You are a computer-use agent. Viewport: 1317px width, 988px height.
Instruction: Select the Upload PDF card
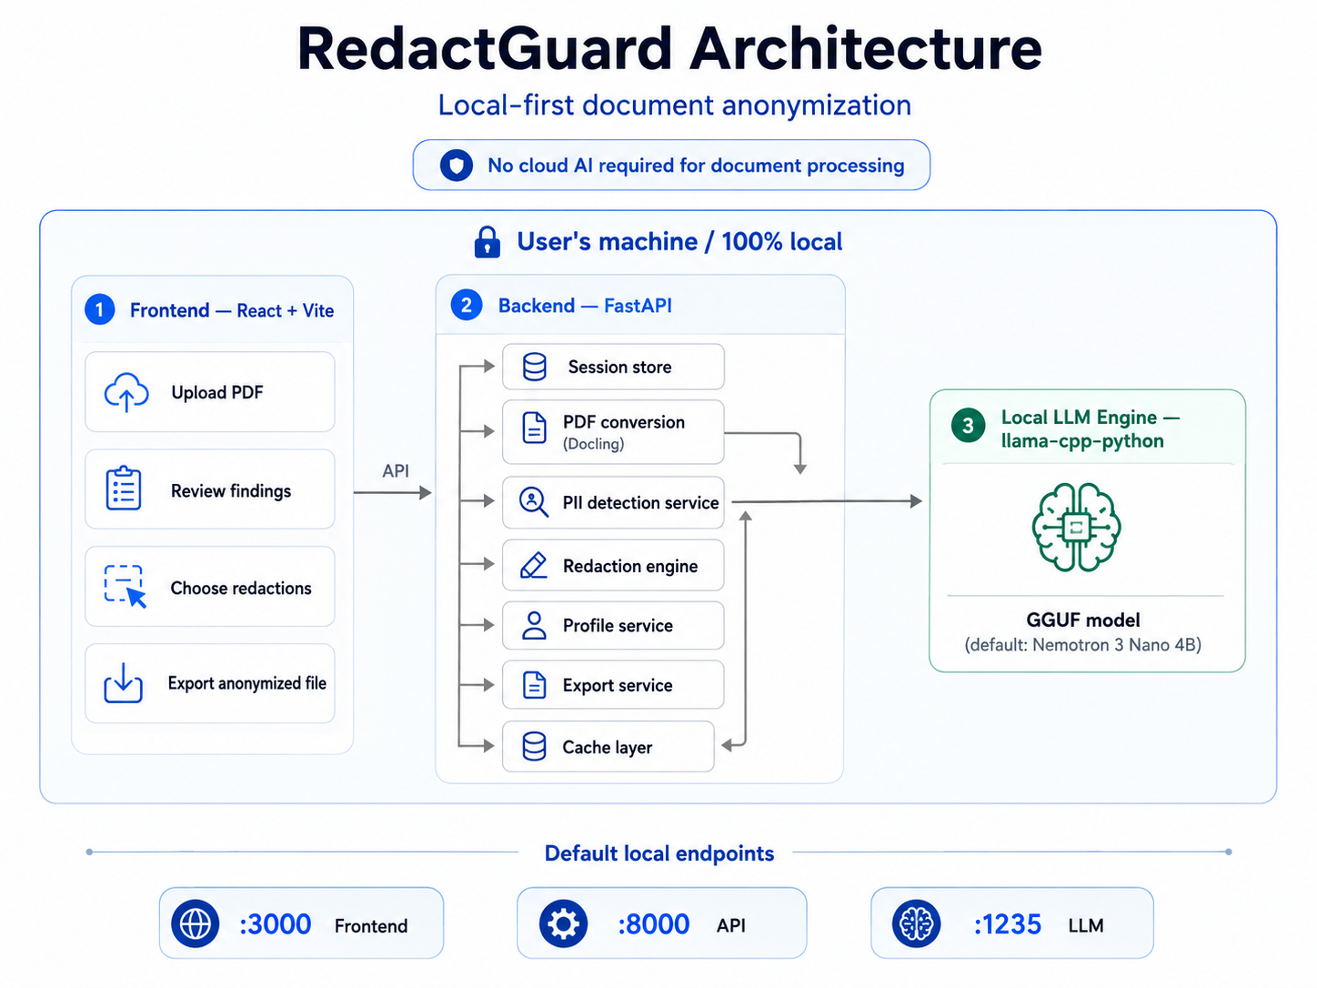point(210,392)
